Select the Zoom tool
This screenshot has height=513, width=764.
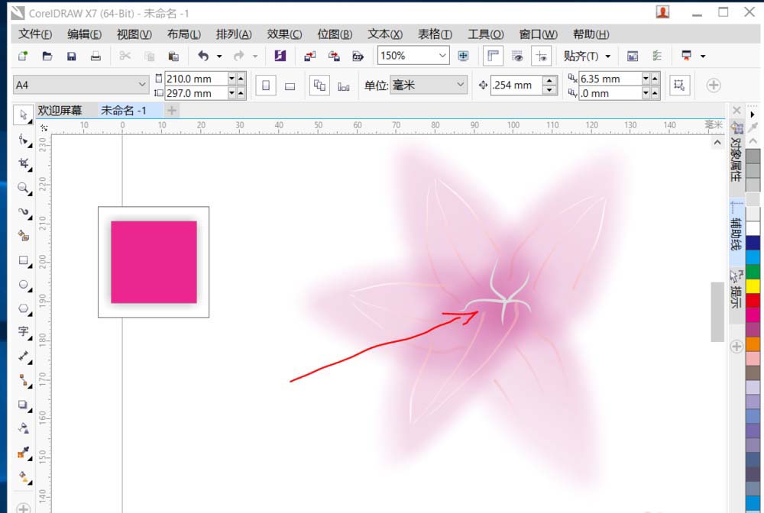point(24,188)
